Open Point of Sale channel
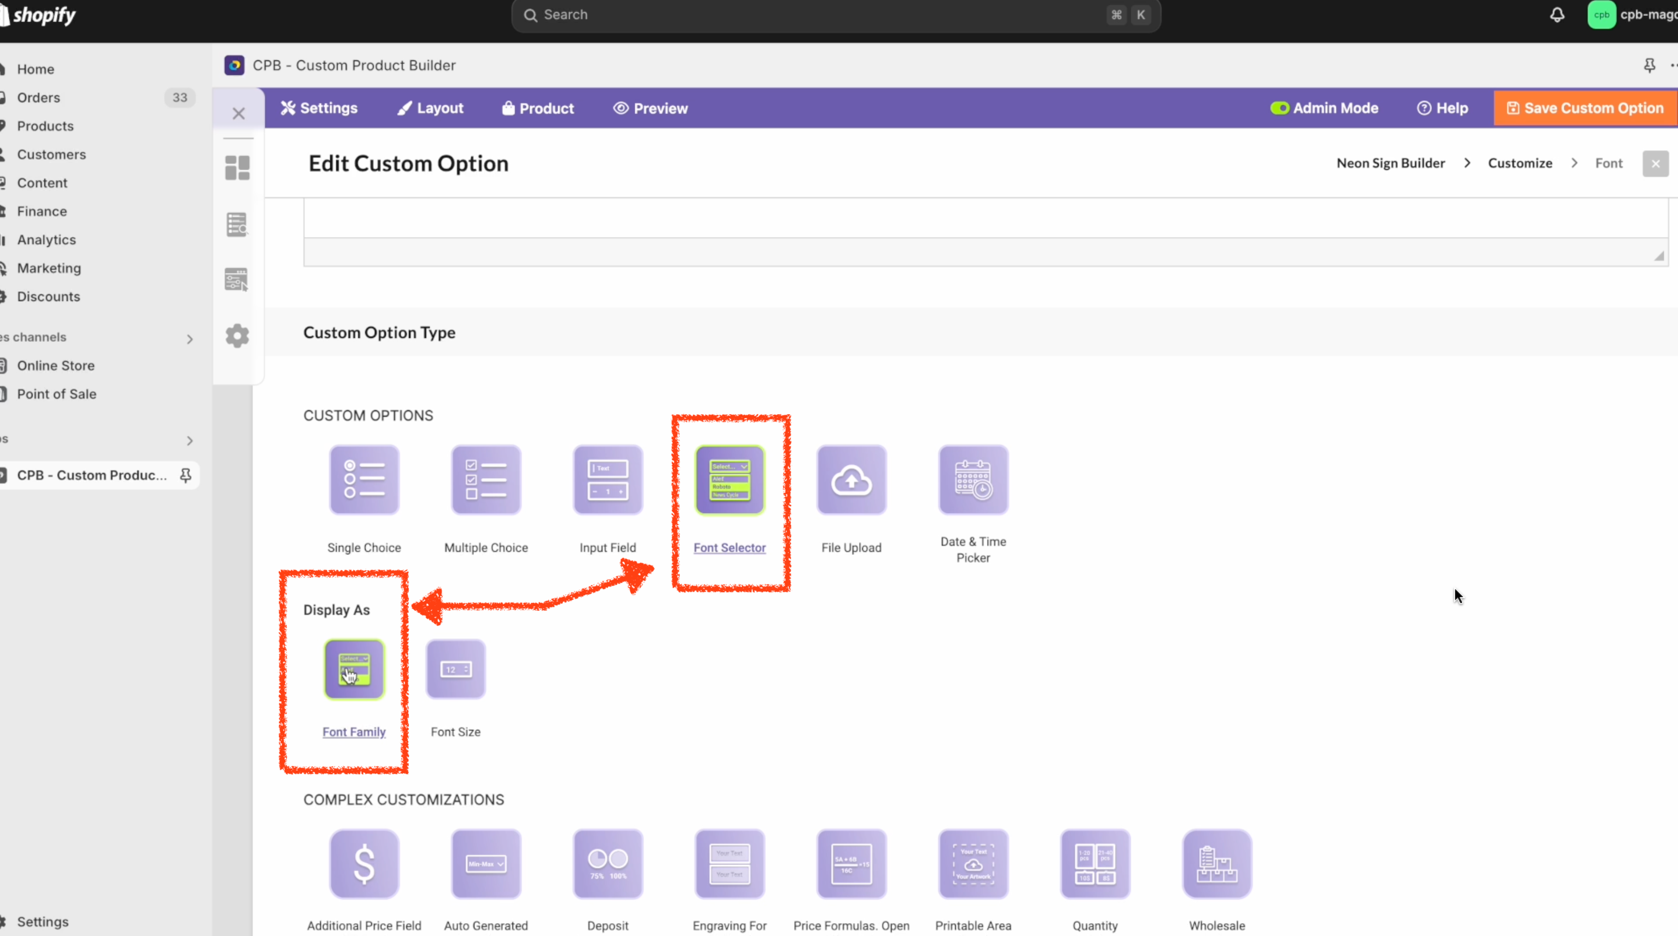This screenshot has height=936, width=1678. pos(56,394)
